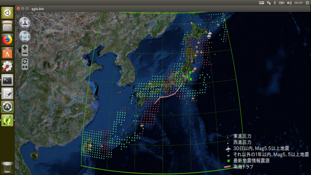This screenshot has width=311, height=175.
Task: Click the 東進圧力 legend label
Action: [x=242, y=136]
